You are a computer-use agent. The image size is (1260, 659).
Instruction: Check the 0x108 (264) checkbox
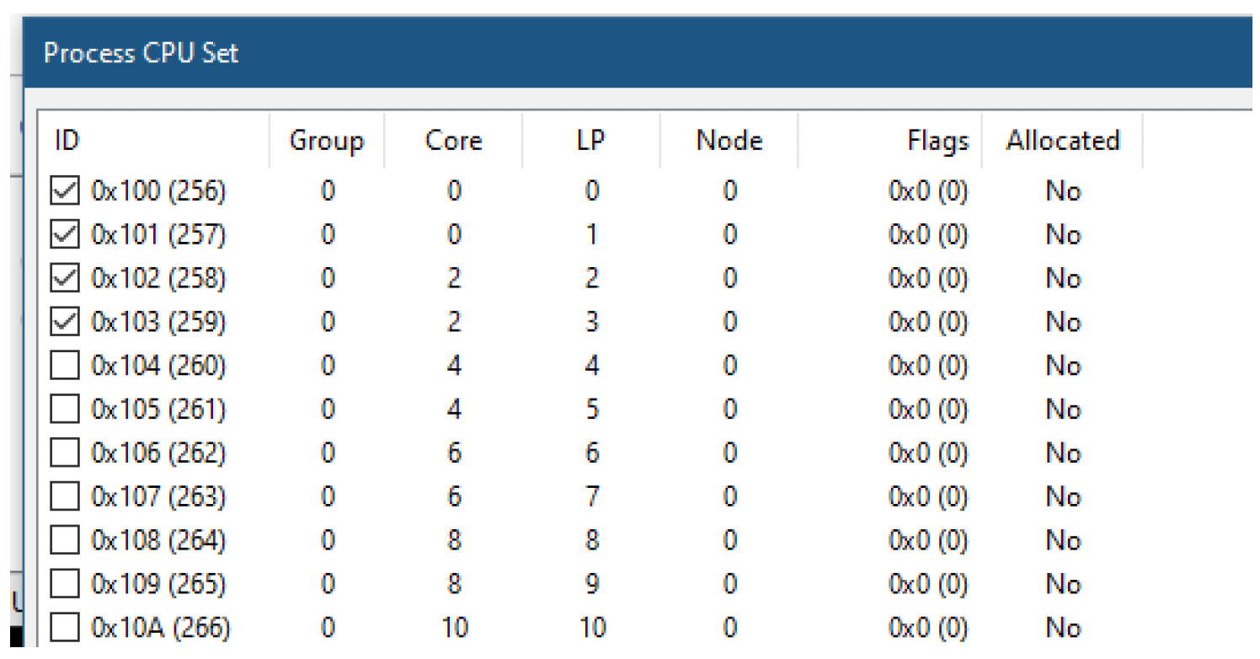point(64,540)
